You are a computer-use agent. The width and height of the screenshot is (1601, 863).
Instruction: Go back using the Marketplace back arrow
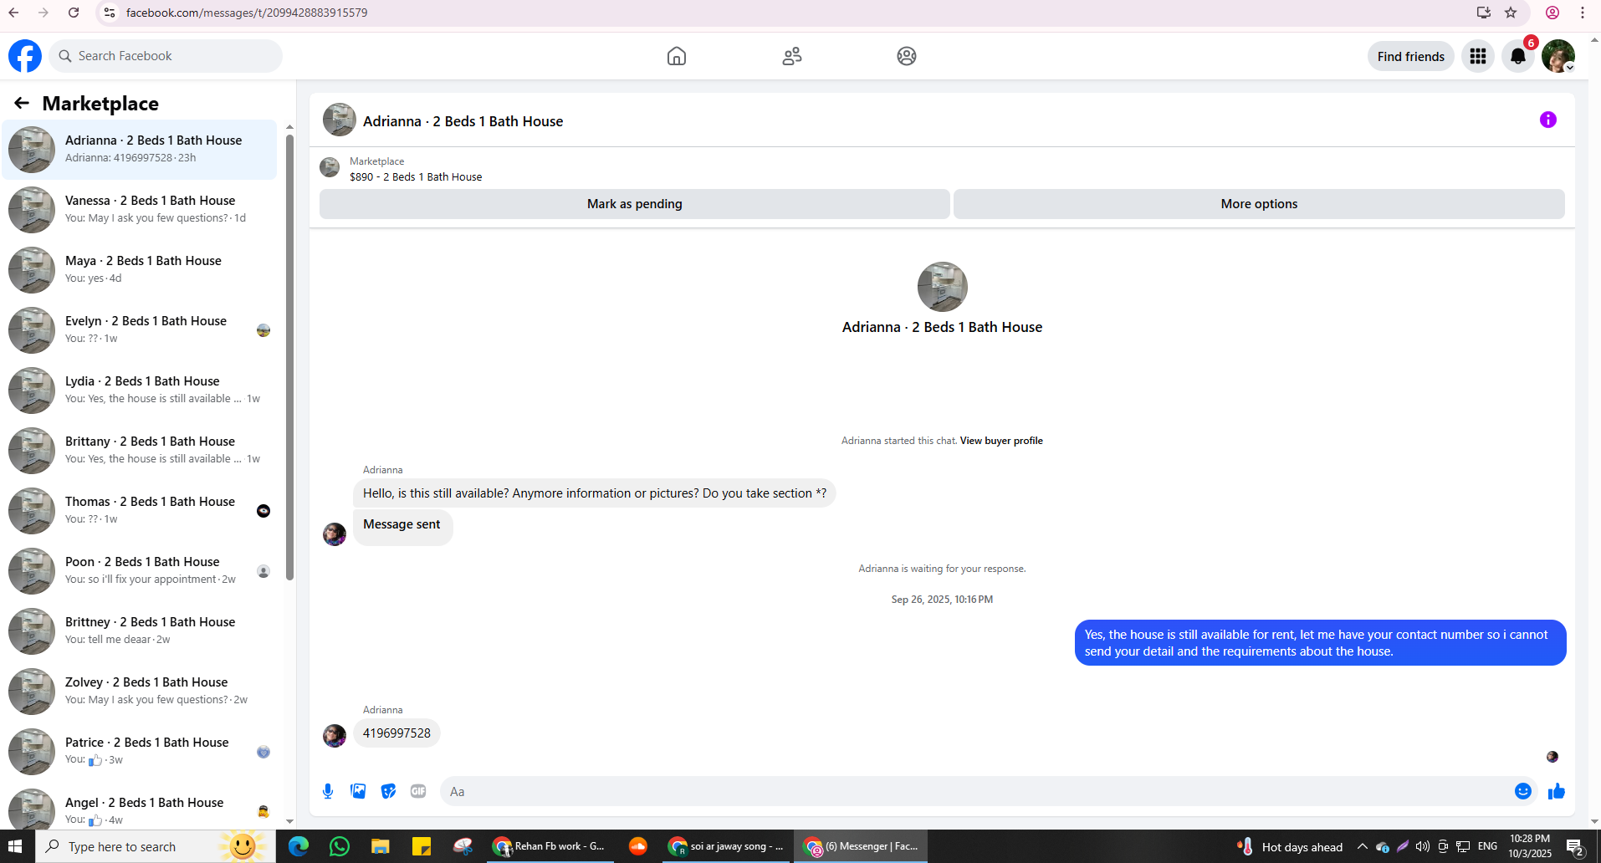point(22,103)
